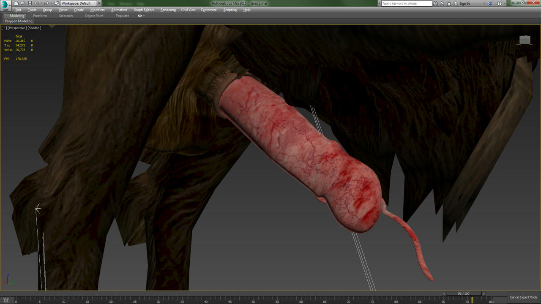Click the [Shaded] viewport shading label

pos(35,28)
